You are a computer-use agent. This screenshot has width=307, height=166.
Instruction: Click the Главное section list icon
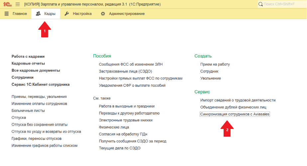point(7,14)
